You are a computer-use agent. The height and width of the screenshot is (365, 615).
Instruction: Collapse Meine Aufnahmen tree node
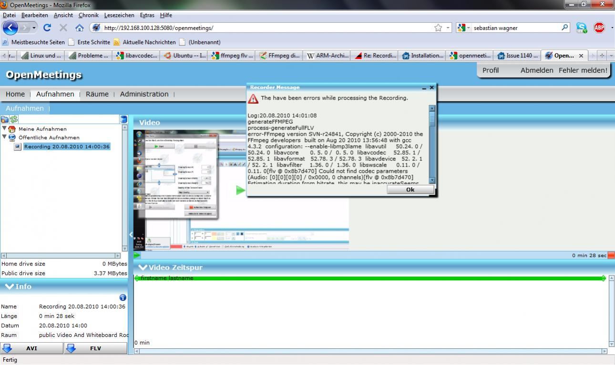pos(4,128)
